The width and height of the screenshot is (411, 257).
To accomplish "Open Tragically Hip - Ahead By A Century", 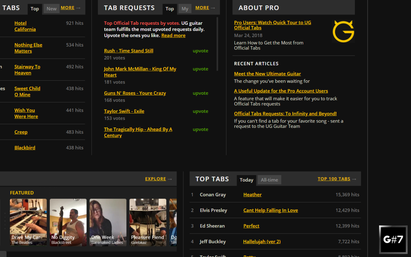I will tap(138, 132).
